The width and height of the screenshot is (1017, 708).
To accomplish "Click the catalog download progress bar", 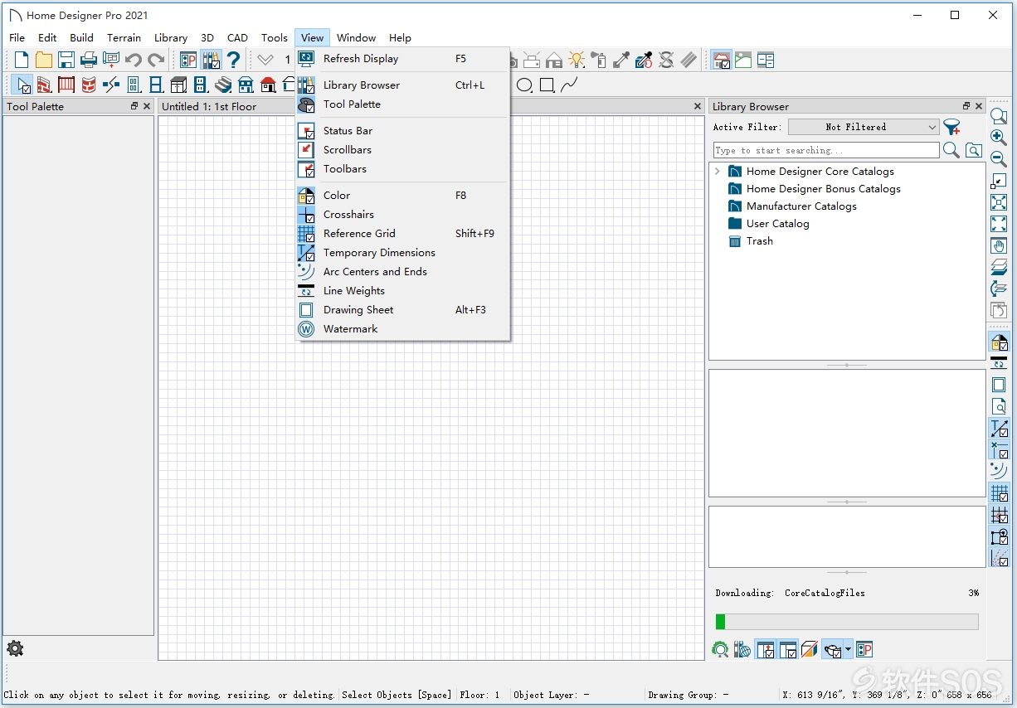I will [x=846, y=622].
